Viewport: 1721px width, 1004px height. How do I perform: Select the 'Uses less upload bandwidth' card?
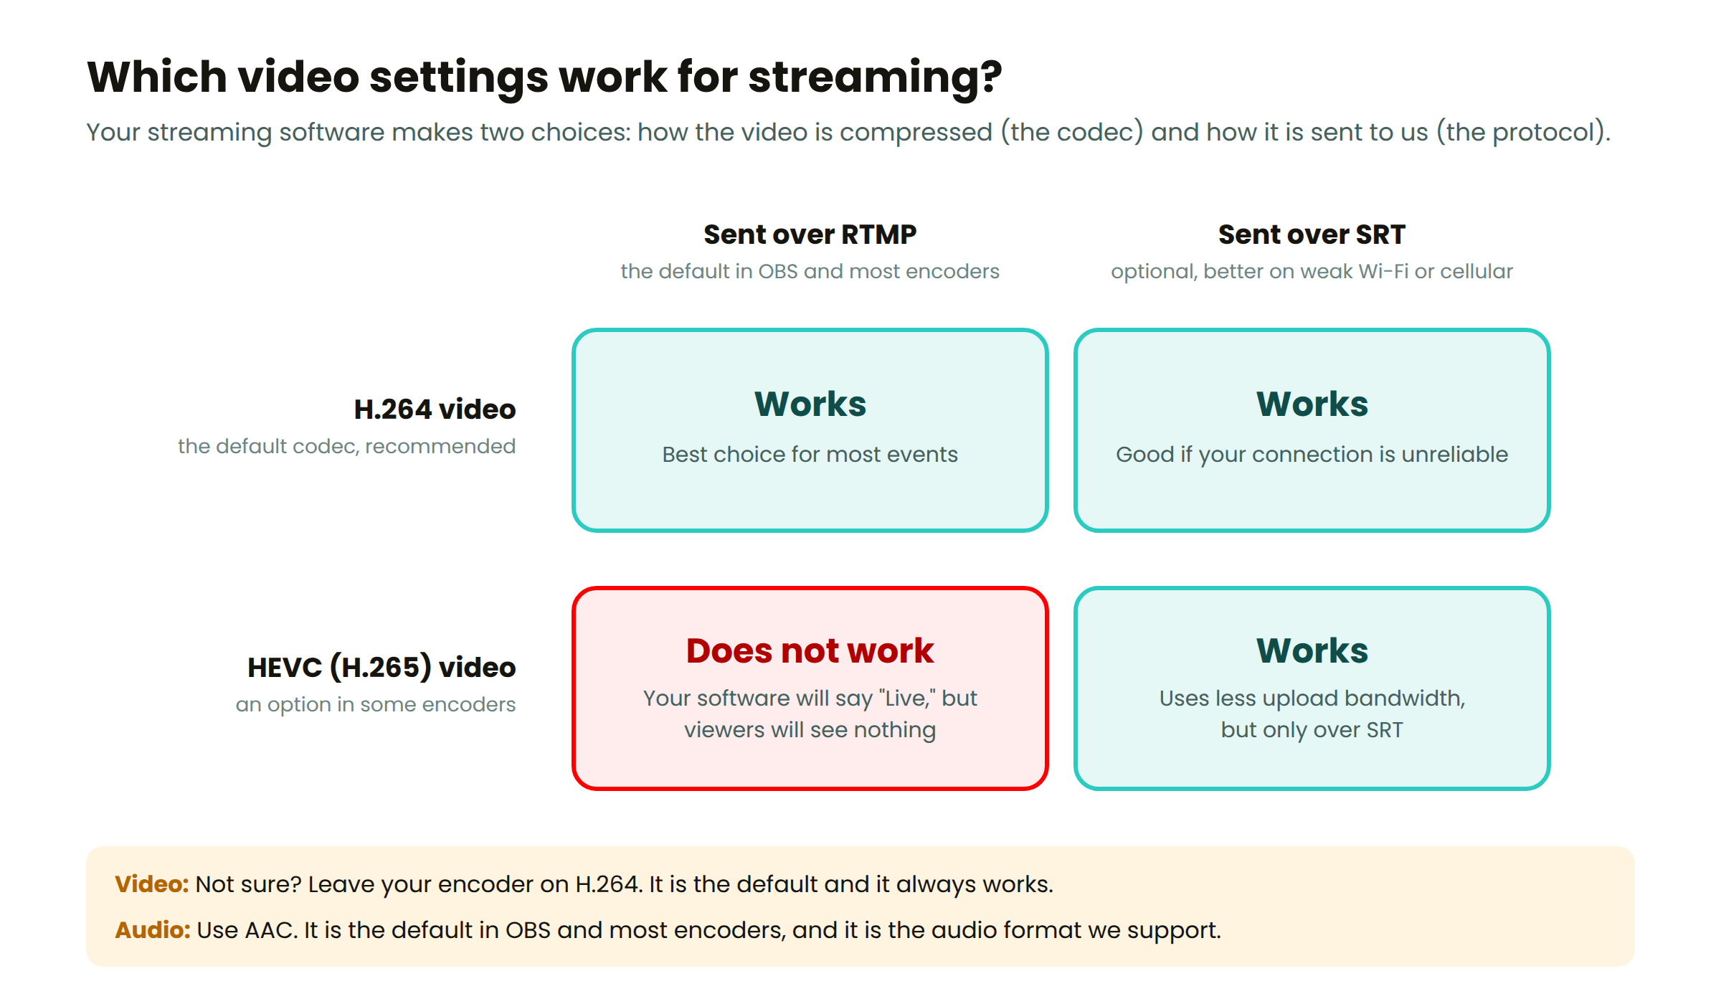[1312, 688]
